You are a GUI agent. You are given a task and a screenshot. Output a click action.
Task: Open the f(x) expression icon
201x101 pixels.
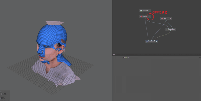pos(200,58)
